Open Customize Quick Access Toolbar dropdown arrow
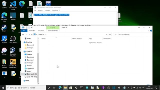 [31, 27]
